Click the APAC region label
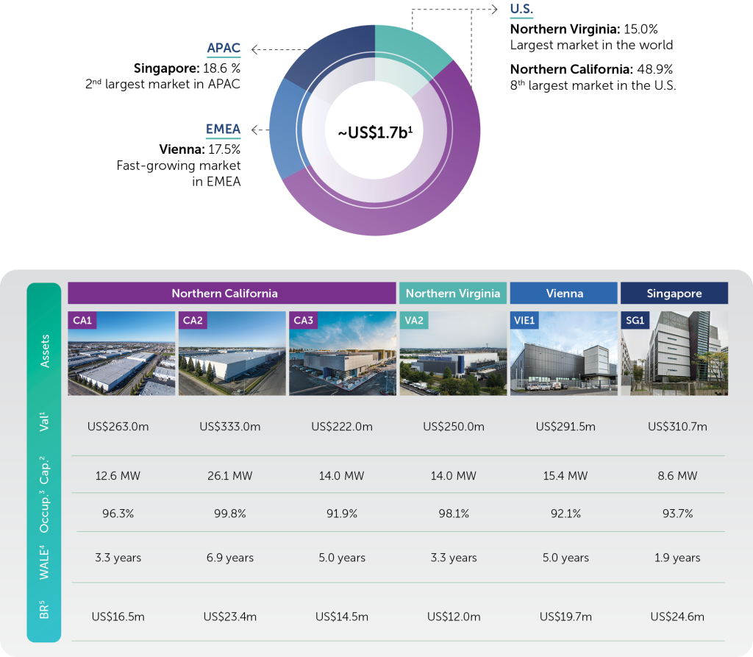The image size is (753, 657). click(x=224, y=48)
